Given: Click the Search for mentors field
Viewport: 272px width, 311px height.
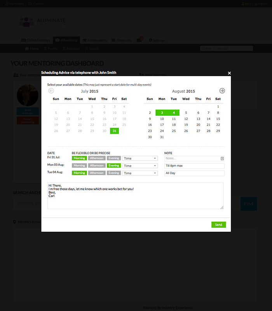Looking at the screenshot, I should click(227, 48).
